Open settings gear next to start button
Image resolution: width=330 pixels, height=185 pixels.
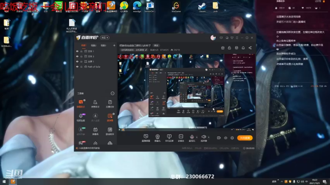(232, 138)
